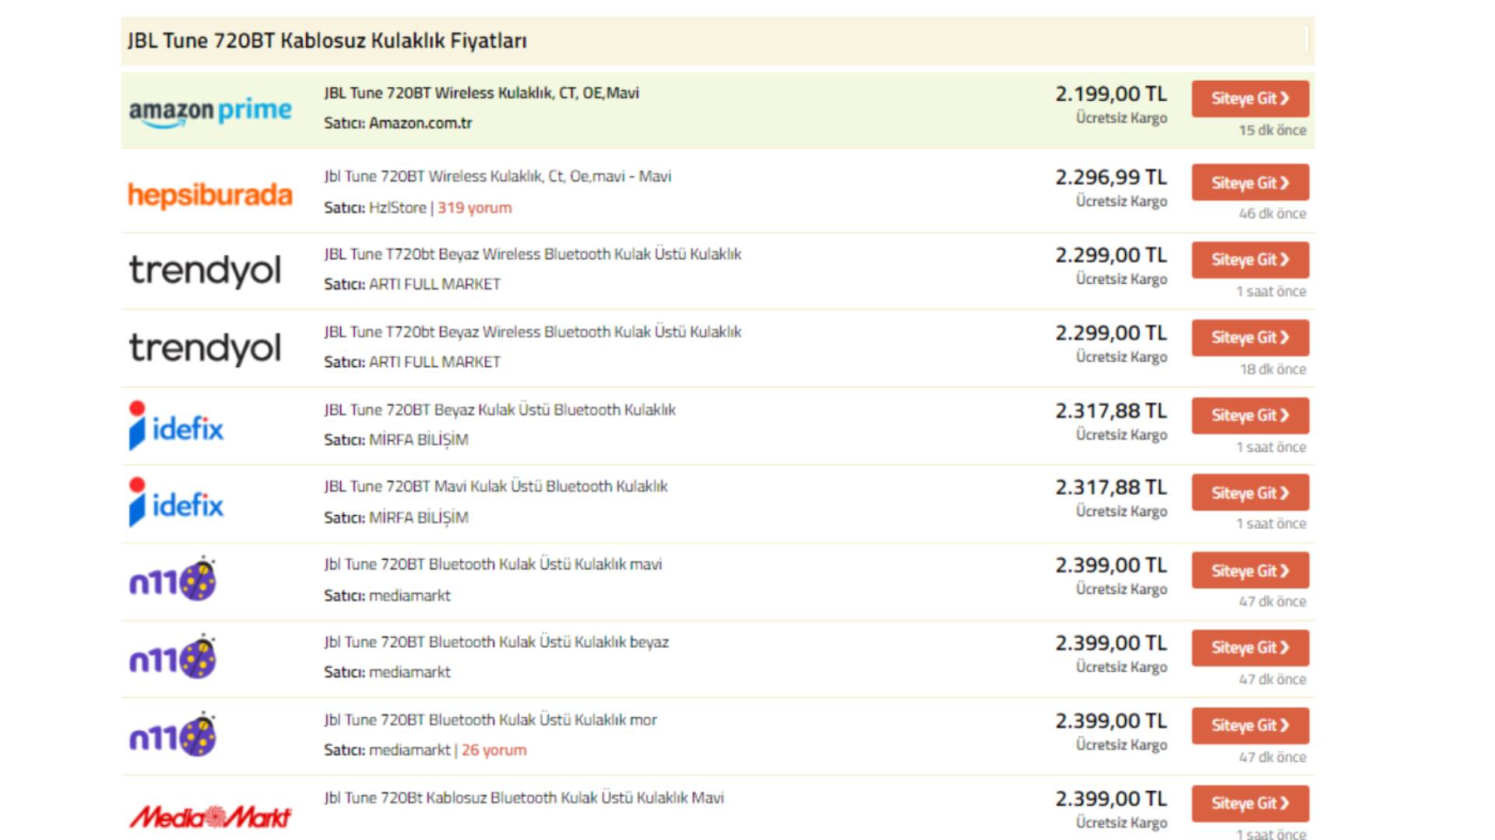Click the MediaMarkt store logo
Screen dimensions: 1495x840
tap(210, 817)
